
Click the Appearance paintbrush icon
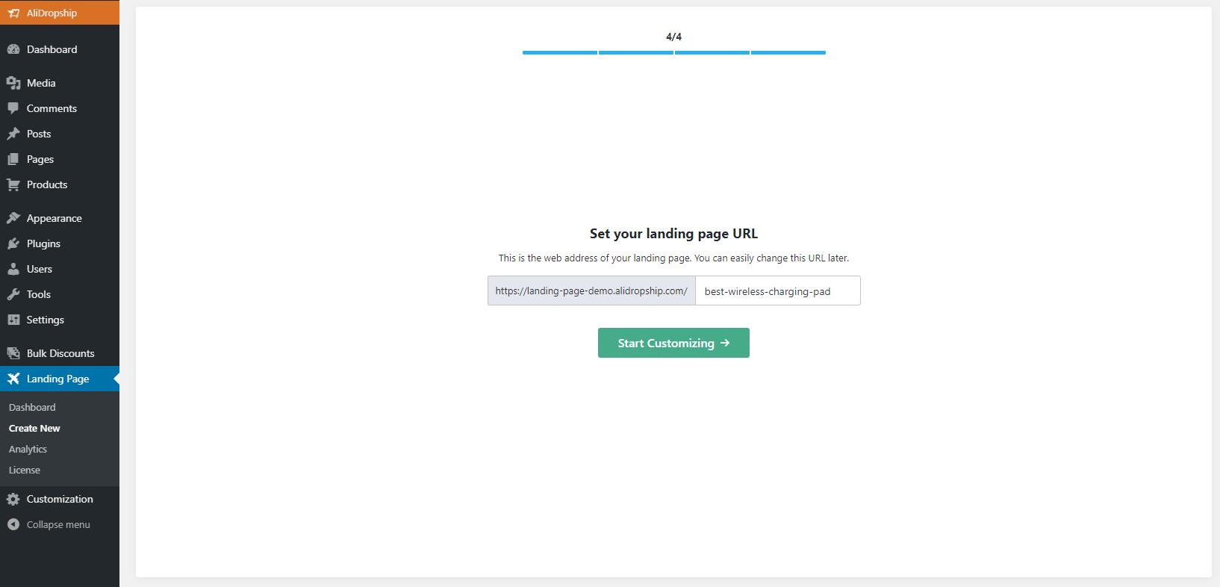click(13, 218)
